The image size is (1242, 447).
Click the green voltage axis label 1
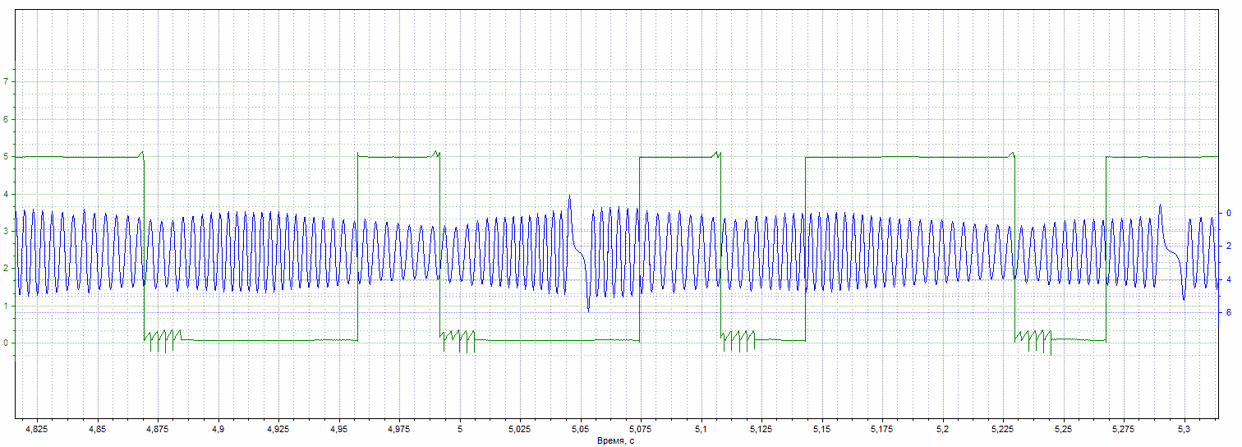6,306
